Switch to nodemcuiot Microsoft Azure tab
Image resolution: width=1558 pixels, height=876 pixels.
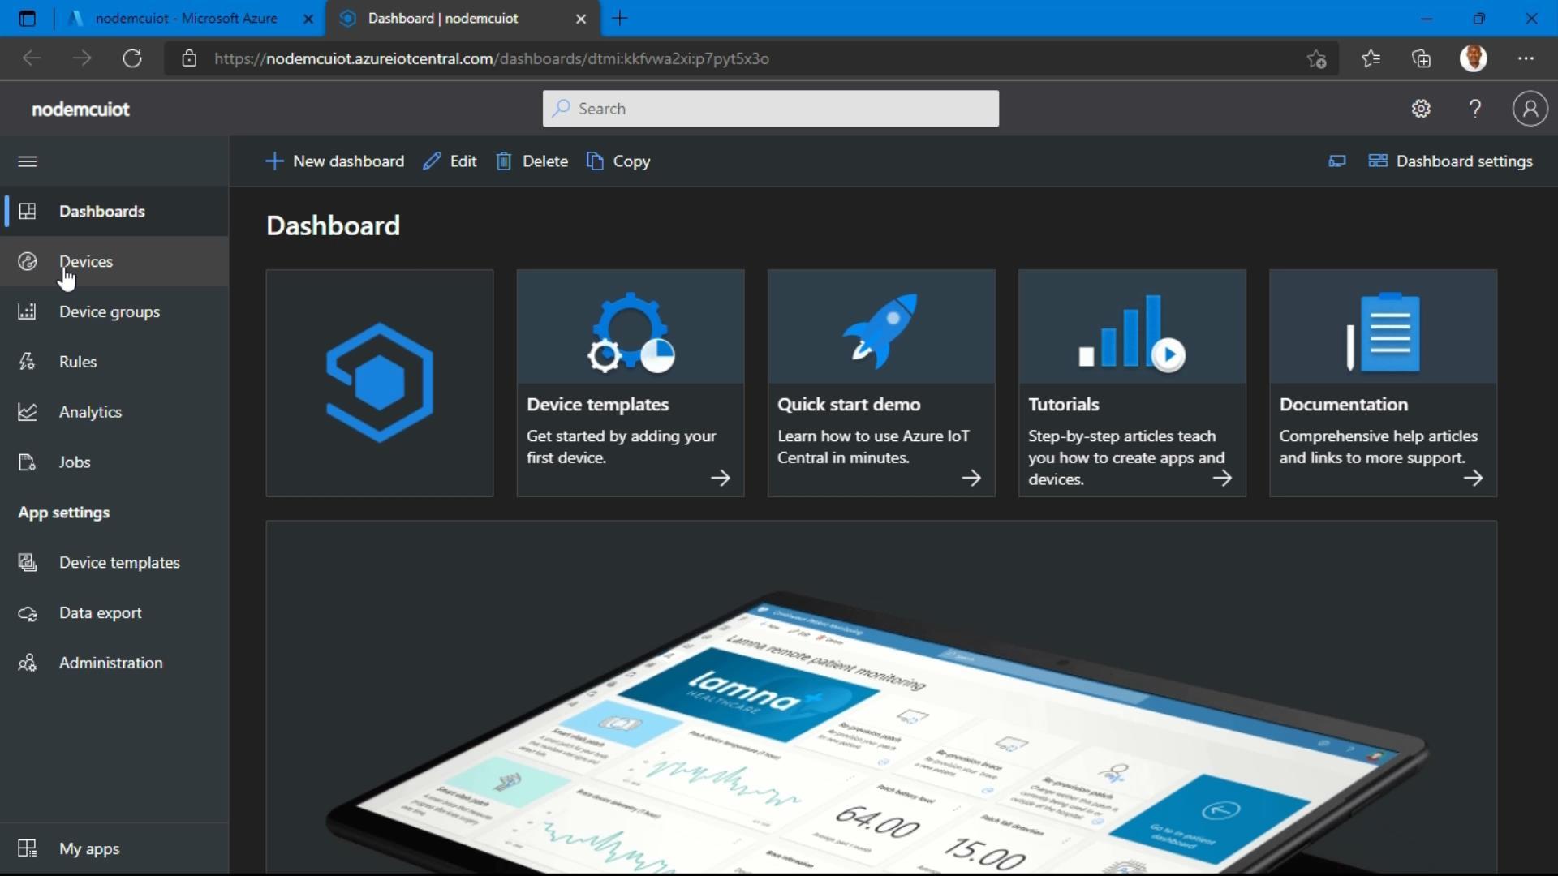[x=185, y=18]
